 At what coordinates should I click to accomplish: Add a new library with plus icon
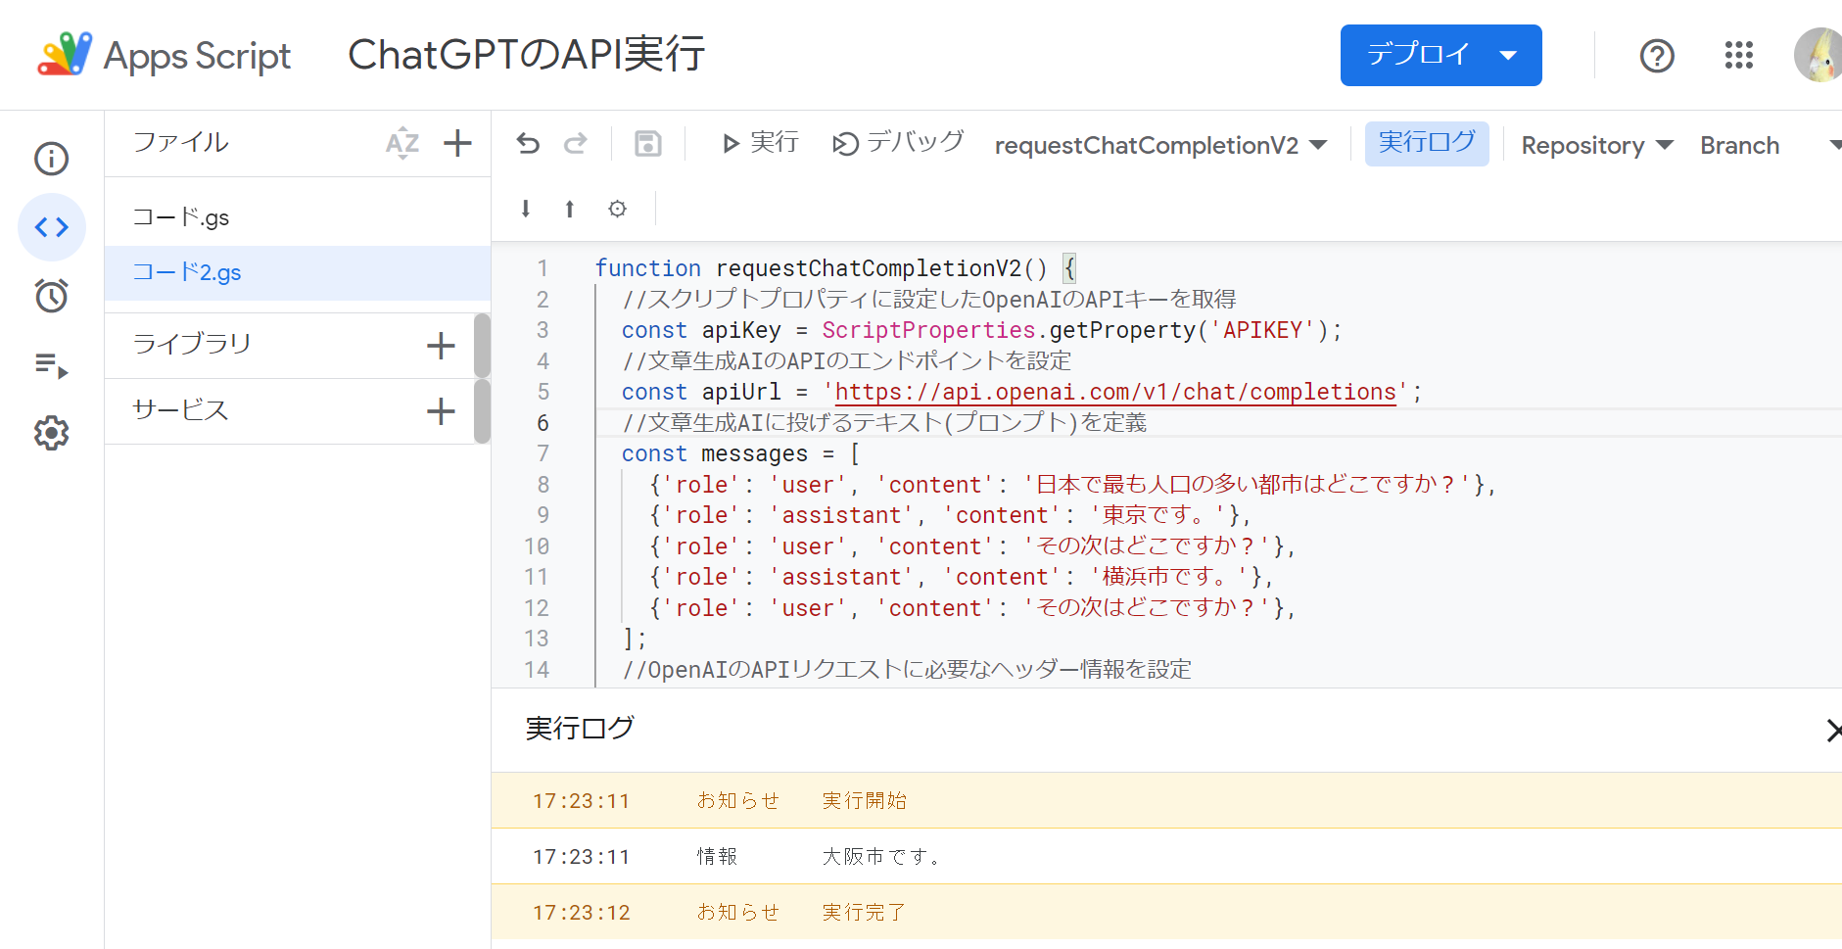coord(441,346)
